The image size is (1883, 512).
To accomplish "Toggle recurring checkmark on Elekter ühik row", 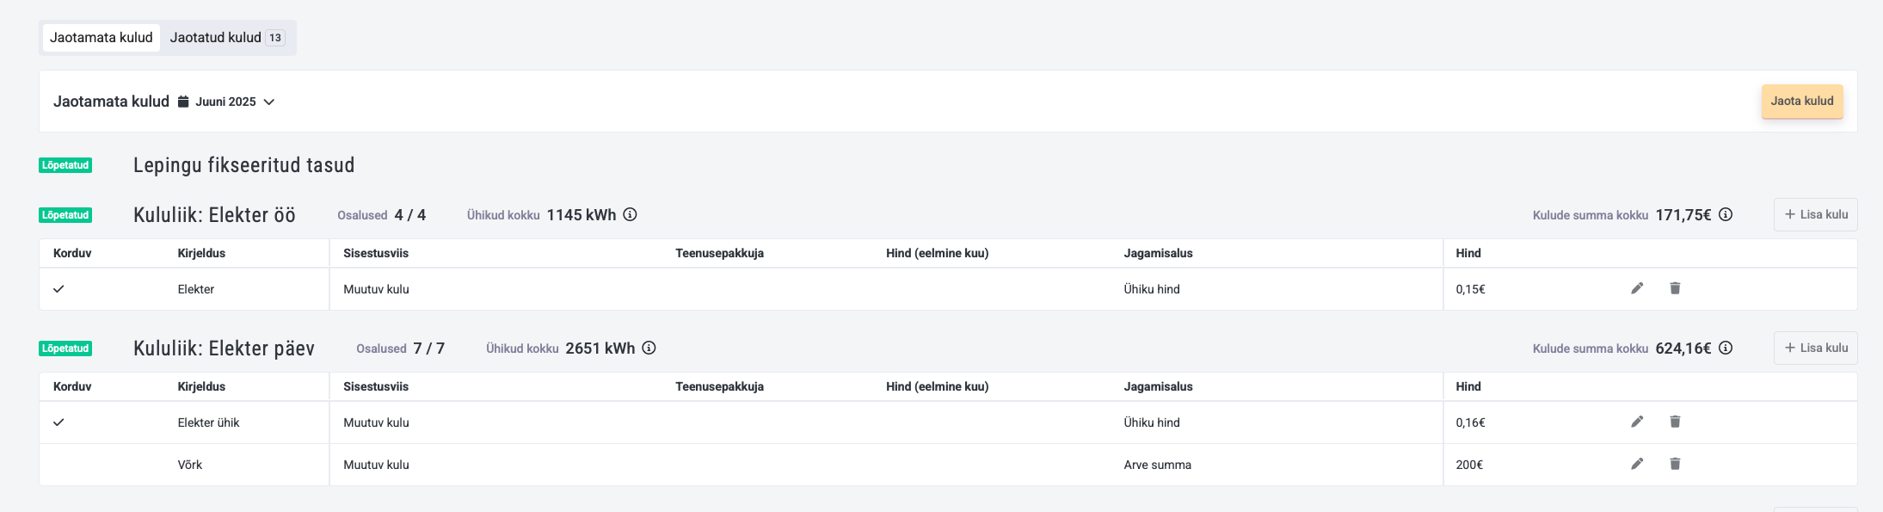I will point(58,423).
